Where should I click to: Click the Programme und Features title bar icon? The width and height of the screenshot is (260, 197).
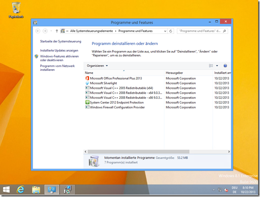coord(35,23)
